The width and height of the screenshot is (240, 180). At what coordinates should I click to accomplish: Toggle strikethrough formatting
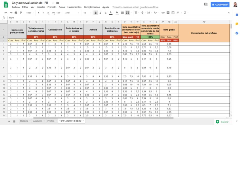[105, 13]
